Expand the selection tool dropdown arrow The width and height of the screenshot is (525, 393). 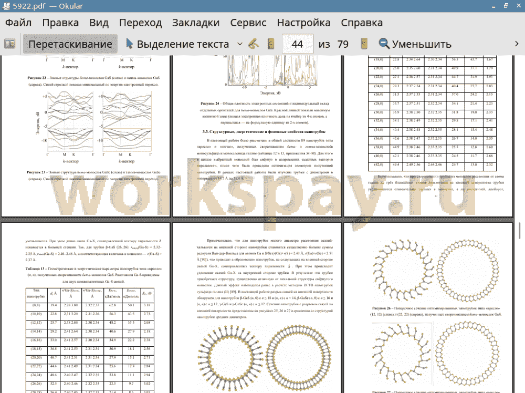tap(240, 44)
